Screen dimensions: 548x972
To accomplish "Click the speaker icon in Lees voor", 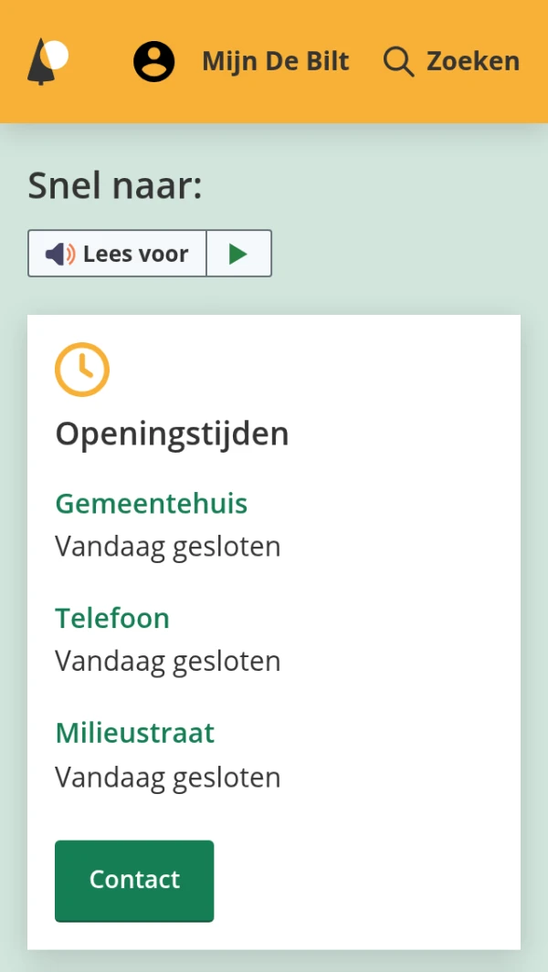I will coord(57,253).
